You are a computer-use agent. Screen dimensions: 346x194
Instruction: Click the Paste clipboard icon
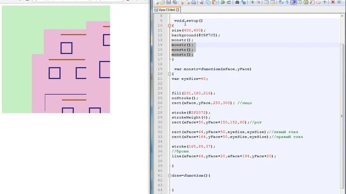point(214,2)
